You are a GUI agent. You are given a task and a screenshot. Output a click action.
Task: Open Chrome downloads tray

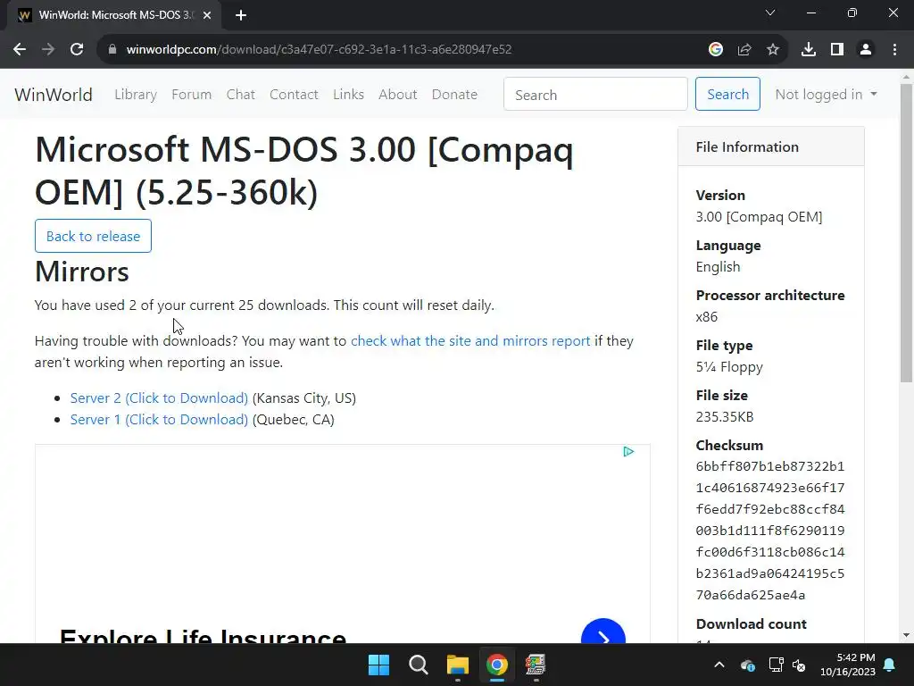(x=809, y=50)
